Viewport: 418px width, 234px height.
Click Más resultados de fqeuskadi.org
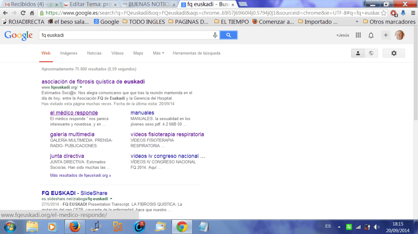tap(81, 176)
